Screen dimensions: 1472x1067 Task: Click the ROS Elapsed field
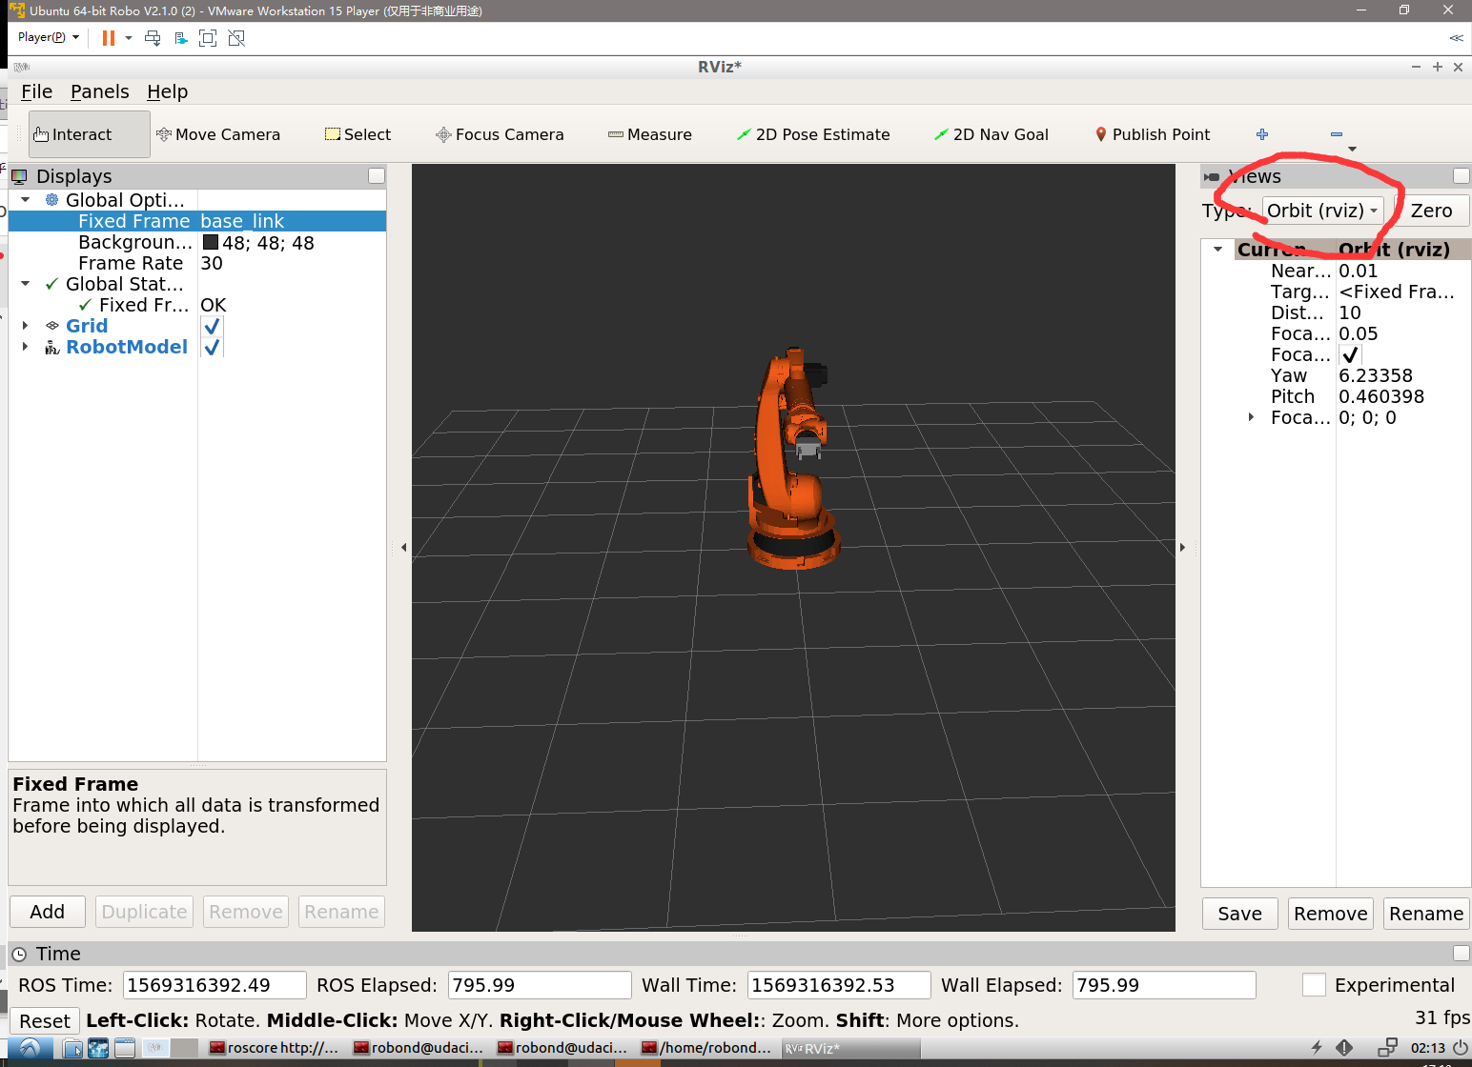[540, 985]
